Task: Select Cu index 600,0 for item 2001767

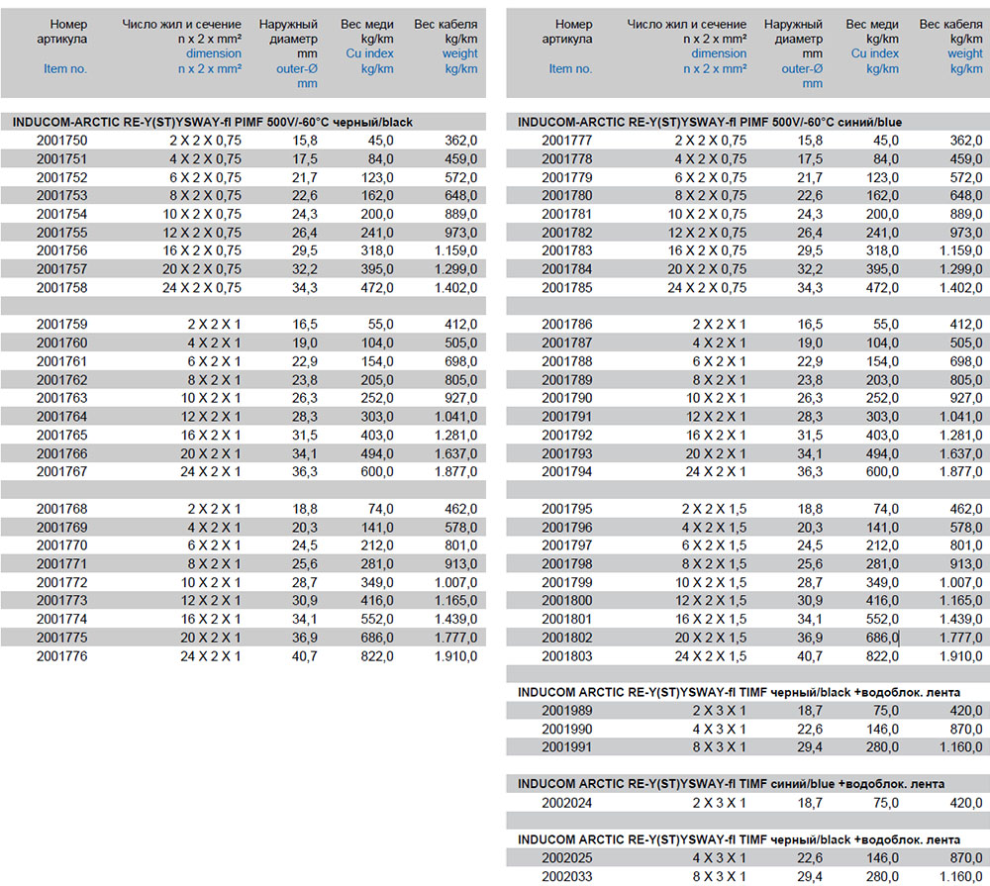Action: pos(377,471)
